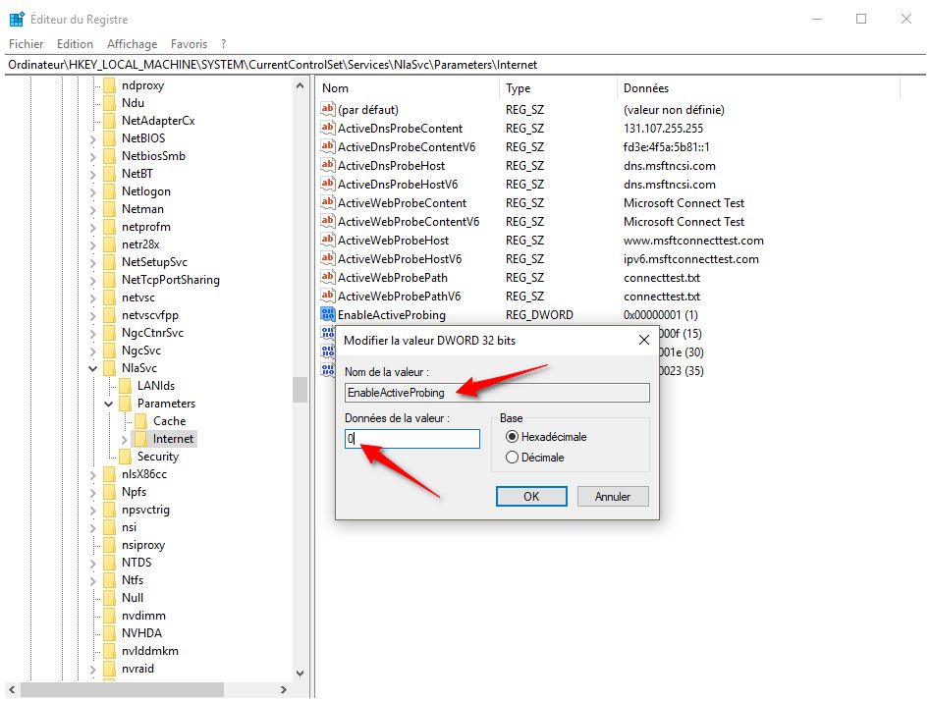Viewport: 931px width, 703px height.
Task: Sort values by the Données column header
Action: click(758, 88)
